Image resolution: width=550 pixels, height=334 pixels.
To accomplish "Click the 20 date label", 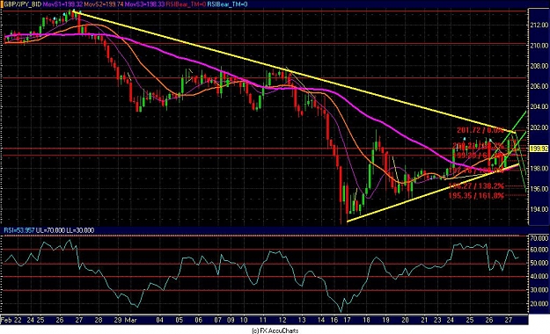I will (x=405, y=320).
